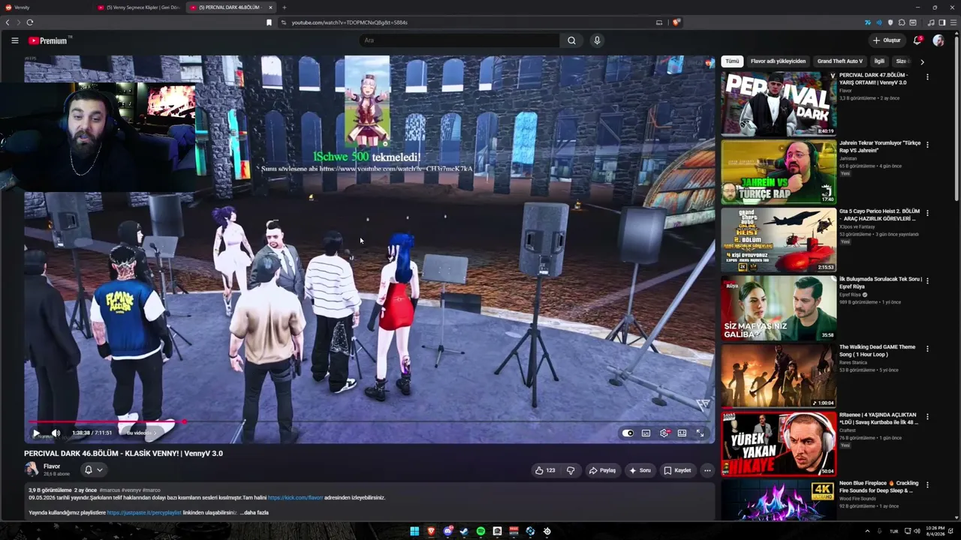Share the video via Paylaş

click(x=602, y=470)
